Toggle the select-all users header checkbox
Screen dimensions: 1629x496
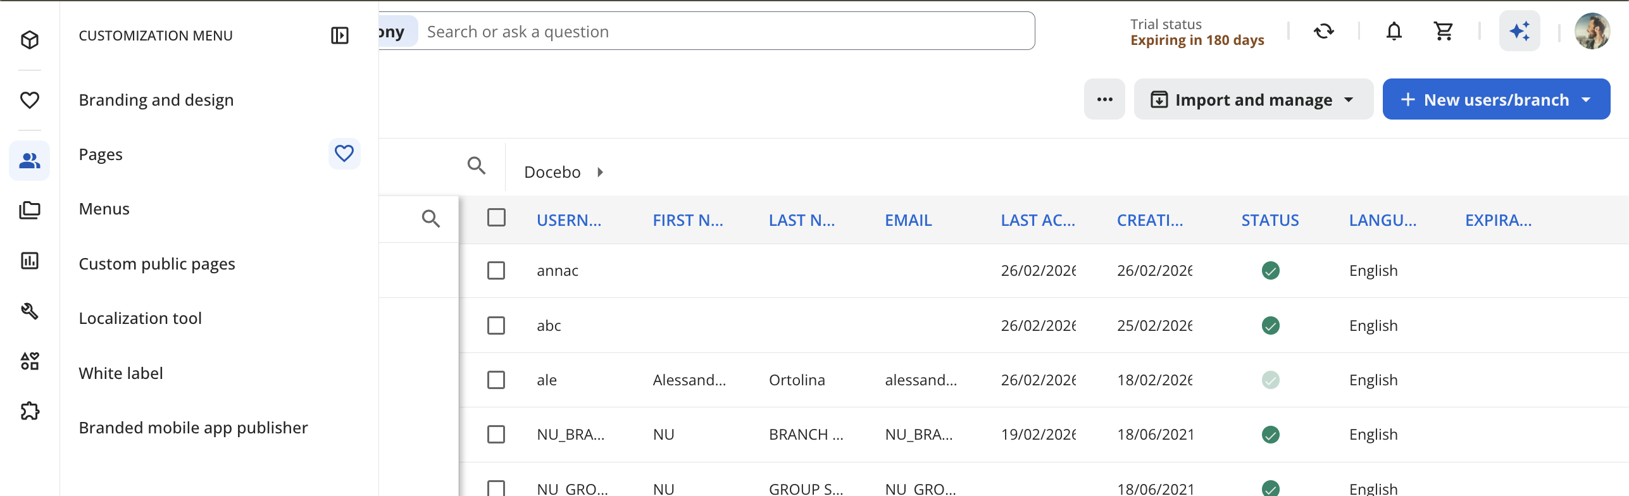[x=496, y=218]
